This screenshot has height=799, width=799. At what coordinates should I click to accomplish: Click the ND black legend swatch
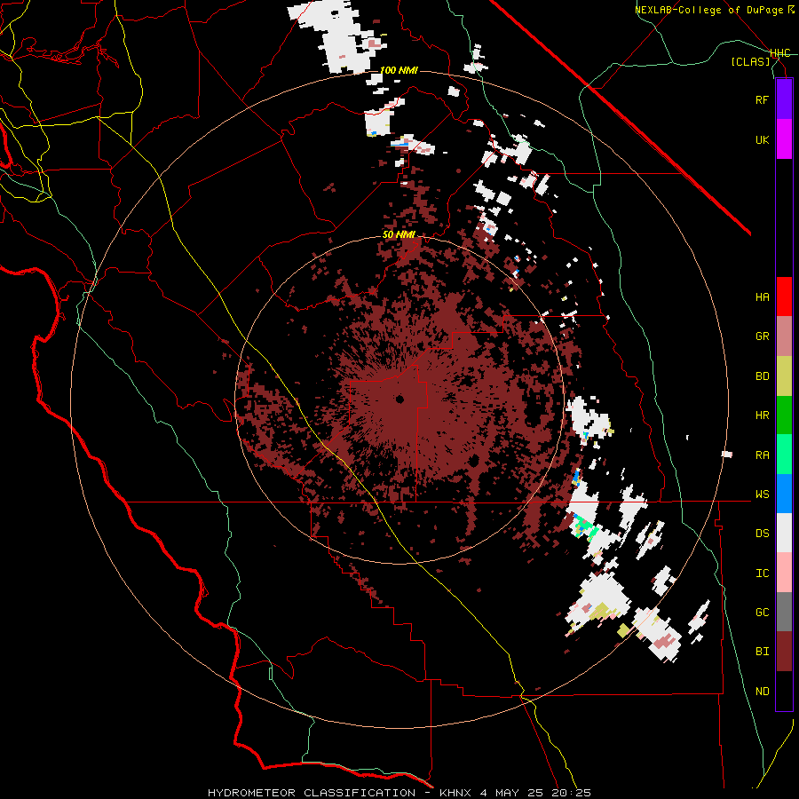pyautogui.click(x=784, y=691)
